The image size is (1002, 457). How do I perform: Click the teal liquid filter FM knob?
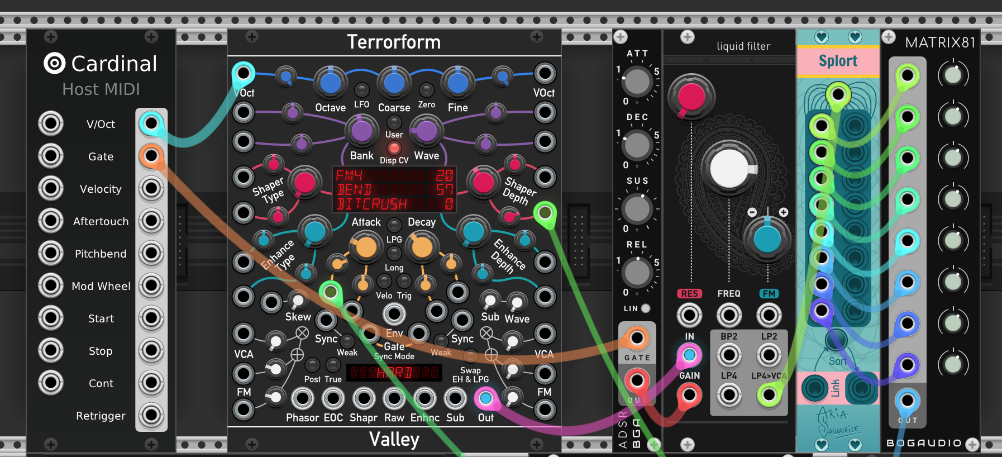[767, 239]
